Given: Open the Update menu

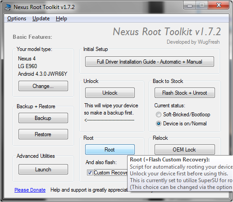Looking at the screenshot, I should (41, 18).
